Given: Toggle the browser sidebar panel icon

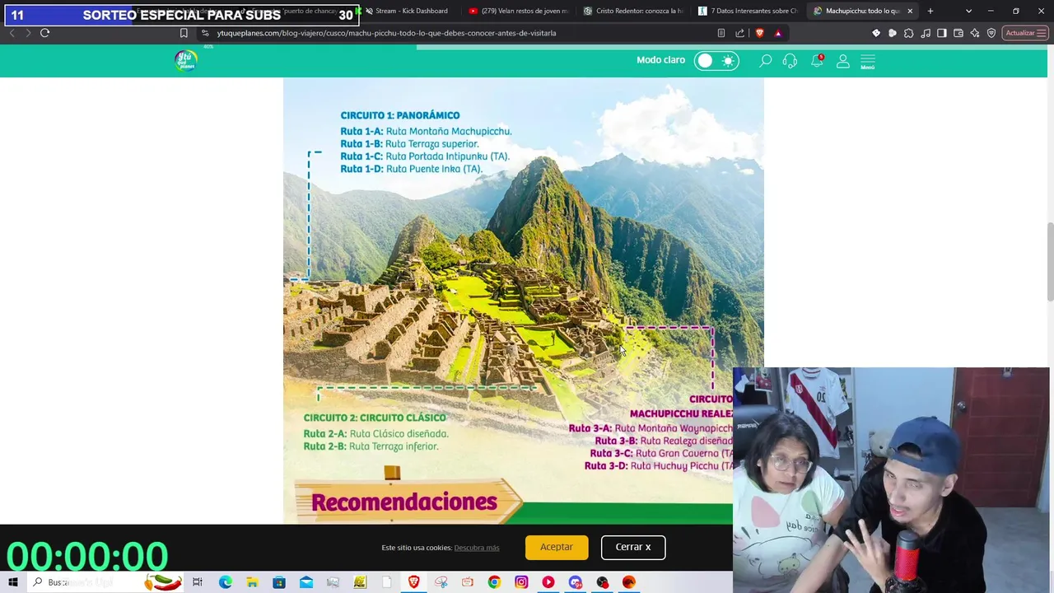Looking at the screenshot, I should [942, 33].
